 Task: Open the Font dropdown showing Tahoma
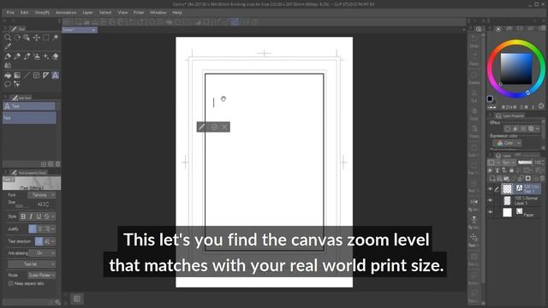tap(42, 195)
